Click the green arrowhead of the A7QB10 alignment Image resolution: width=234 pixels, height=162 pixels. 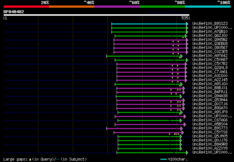click(x=187, y=32)
